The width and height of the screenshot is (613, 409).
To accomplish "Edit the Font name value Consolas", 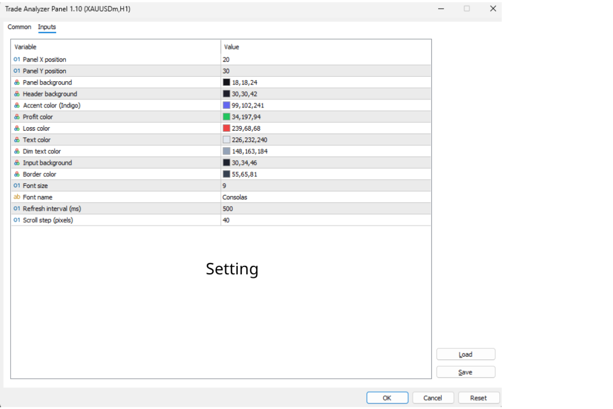I will point(235,197).
